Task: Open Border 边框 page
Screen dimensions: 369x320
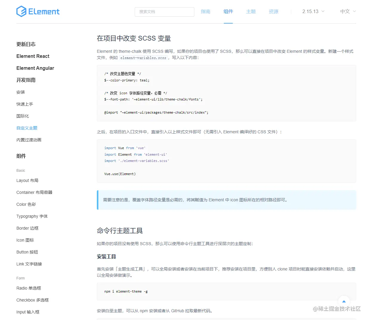Action: click(27, 228)
